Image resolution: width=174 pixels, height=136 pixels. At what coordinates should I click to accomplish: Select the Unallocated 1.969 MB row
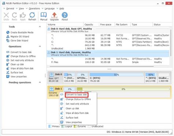click(108, 49)
